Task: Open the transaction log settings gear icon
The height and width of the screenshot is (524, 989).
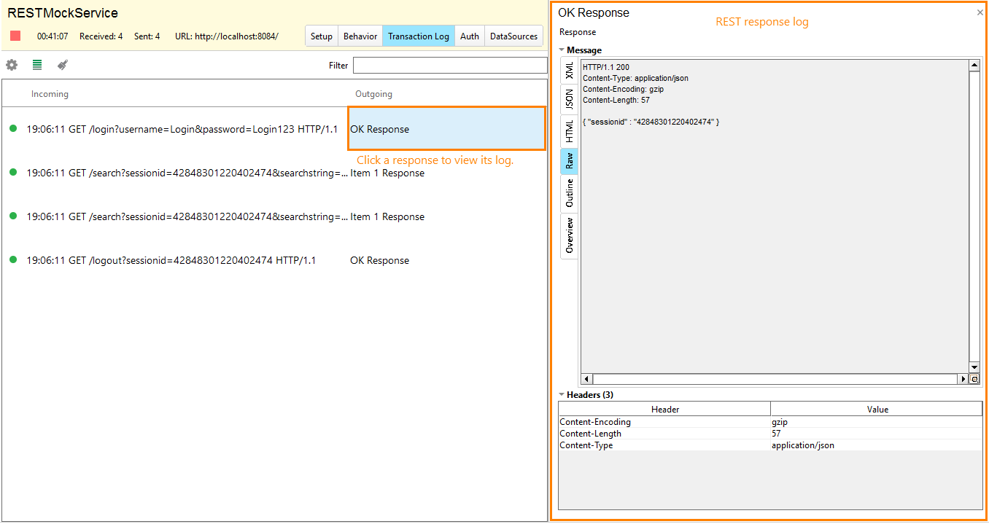Action: tap(12, 65)
